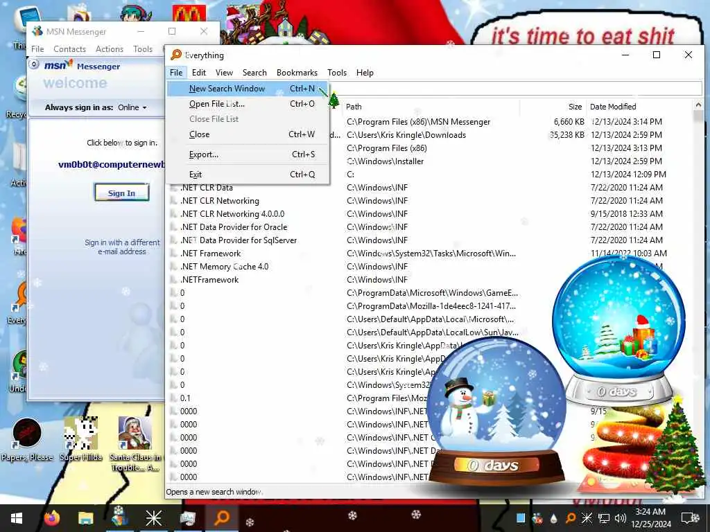Open Super Hilda desktop shortcut
This screenshot has width=710, height=532.
click(81, 438)
